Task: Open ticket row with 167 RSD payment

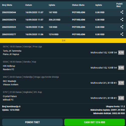Action: [x=63, y=12]
